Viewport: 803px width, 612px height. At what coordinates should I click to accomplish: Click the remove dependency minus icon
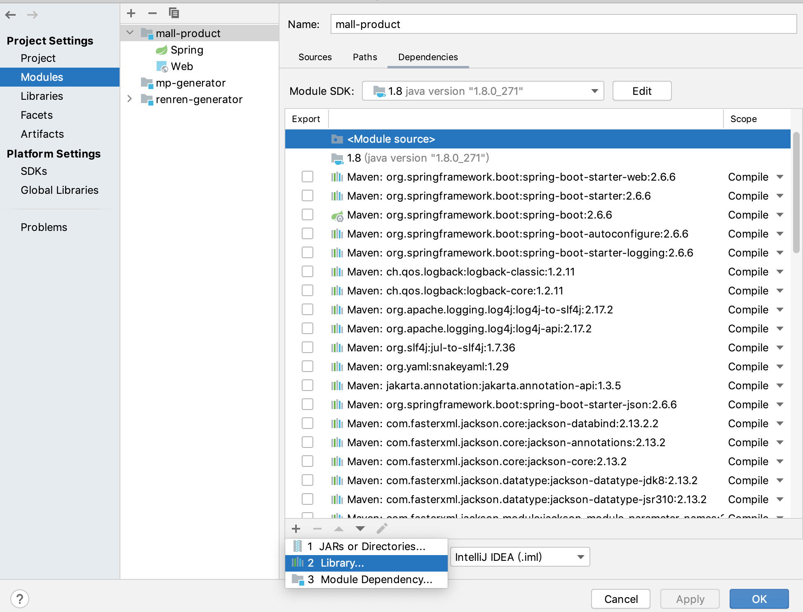[317, 529]
